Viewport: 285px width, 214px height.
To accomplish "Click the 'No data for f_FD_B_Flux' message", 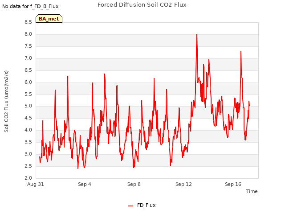I will (x=30, y=6).
